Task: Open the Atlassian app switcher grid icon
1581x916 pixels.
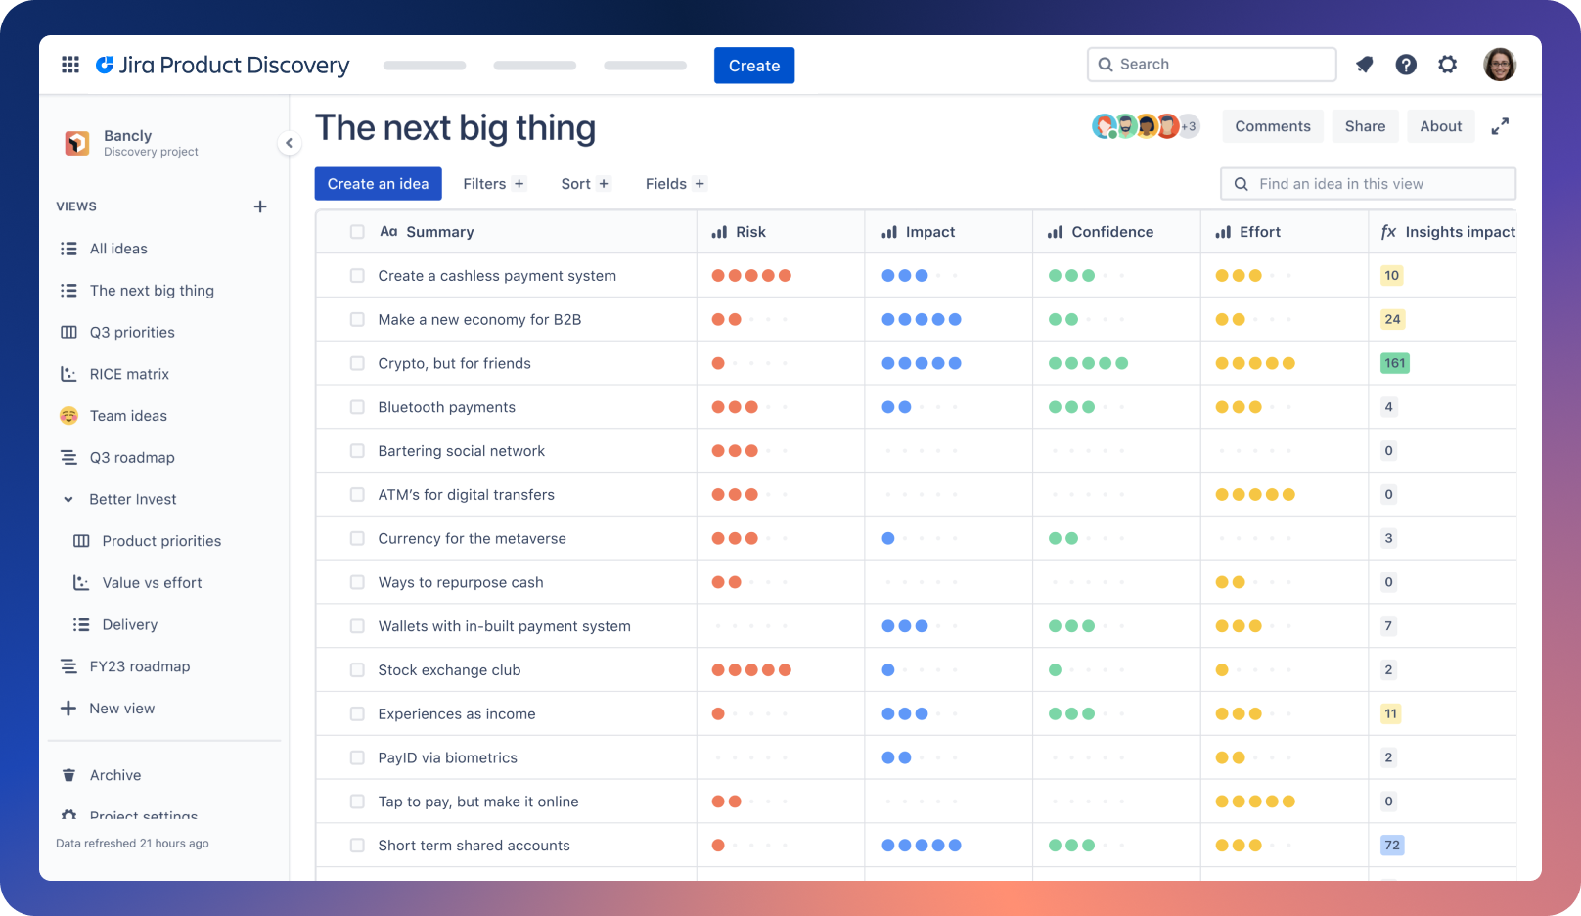Action: 69,65
